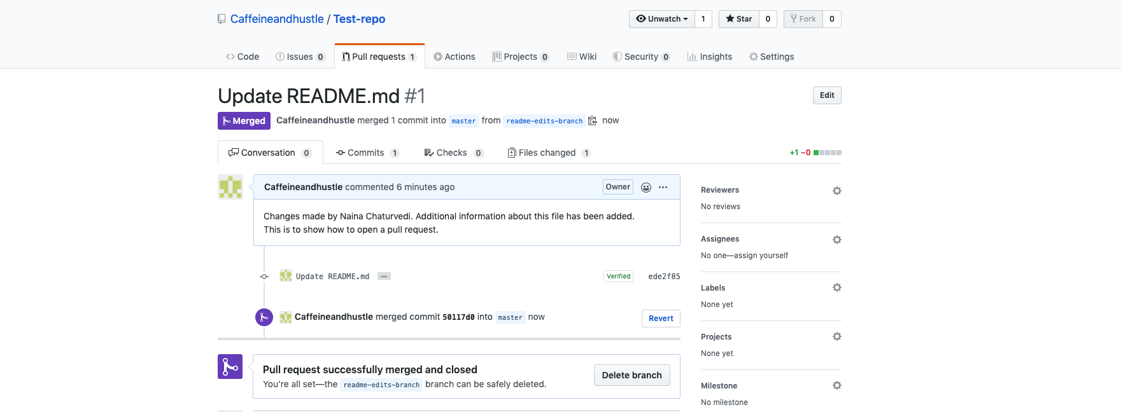Open the Test-repo repository link
The height and width of the screenshot is (412, 1121).
point(359,19)
